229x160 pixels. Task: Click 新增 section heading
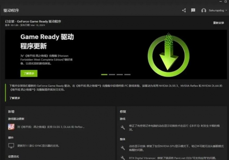(x=11, y=112)
